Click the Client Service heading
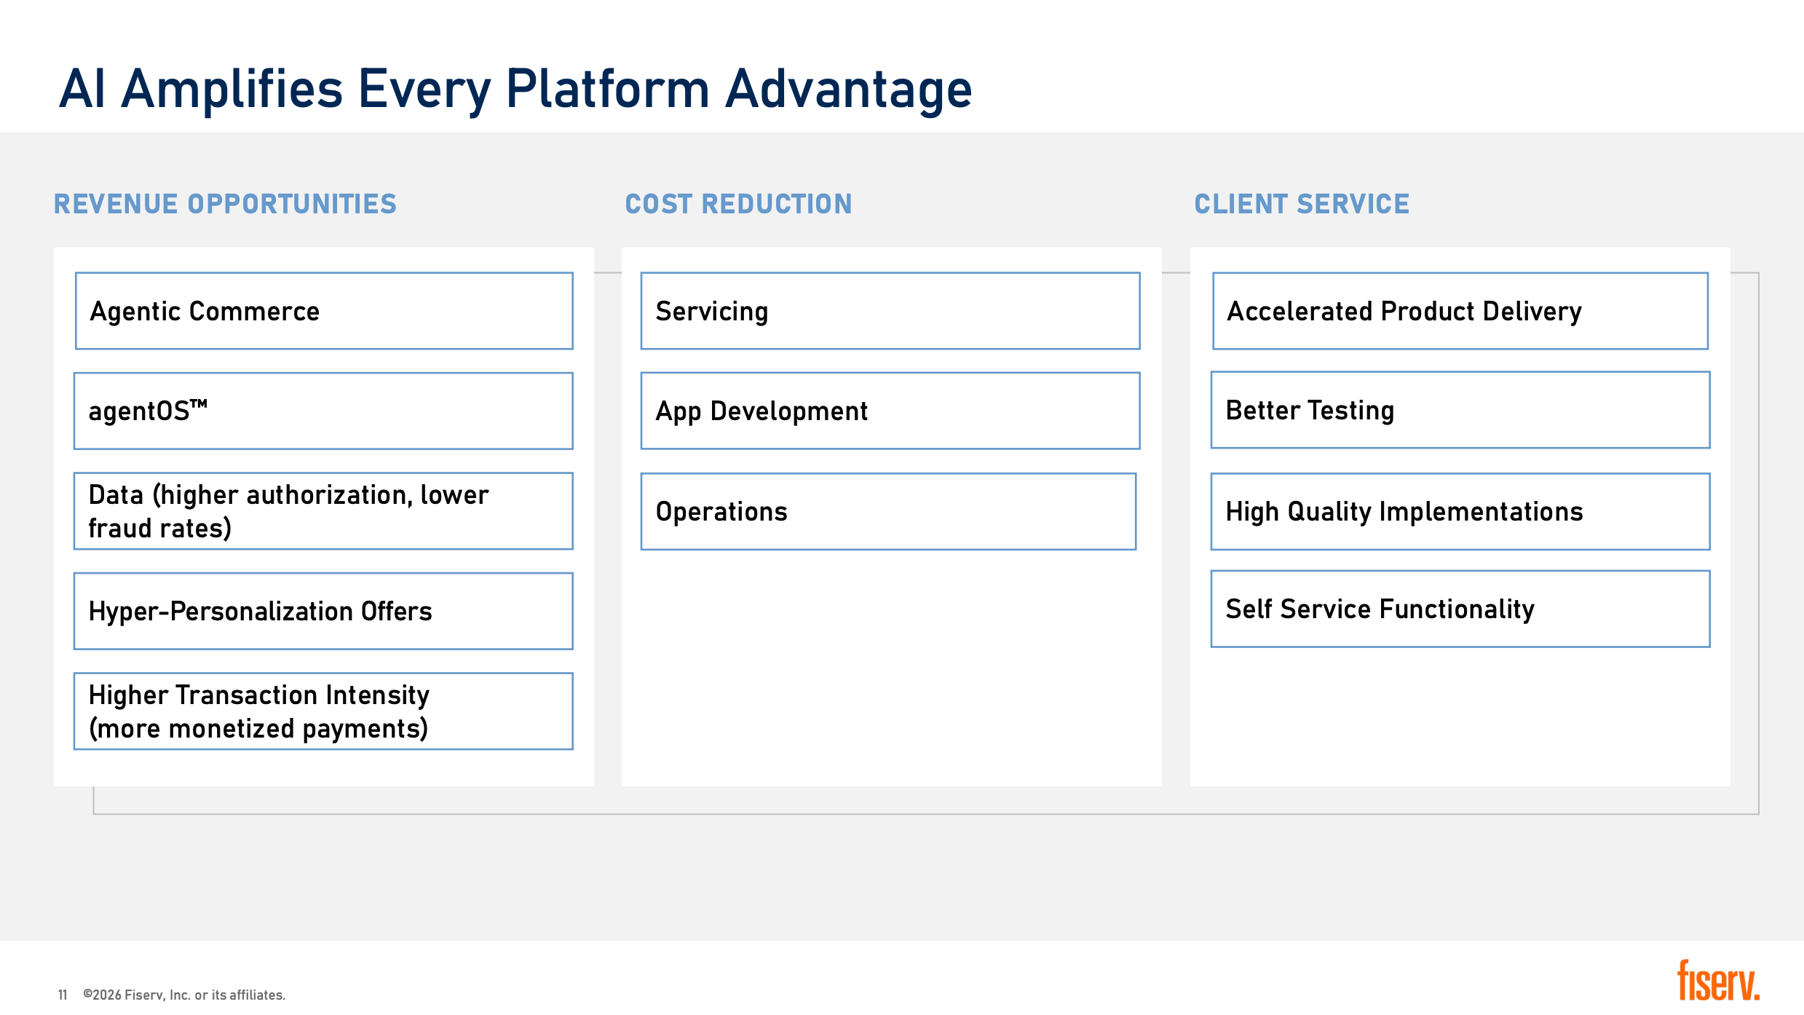 [1302, 204]
